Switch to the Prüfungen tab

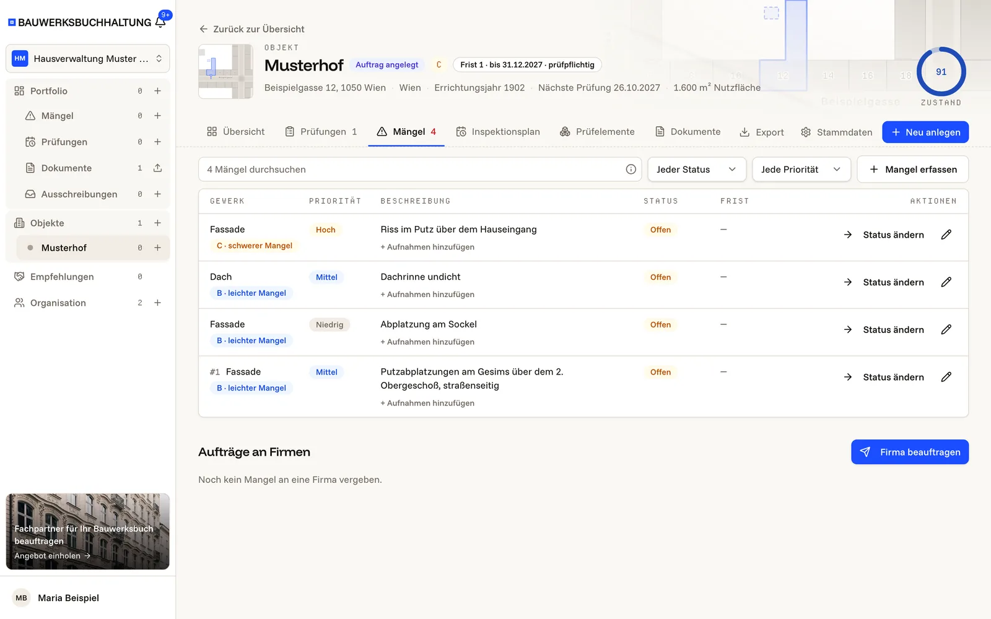(321, 132)
